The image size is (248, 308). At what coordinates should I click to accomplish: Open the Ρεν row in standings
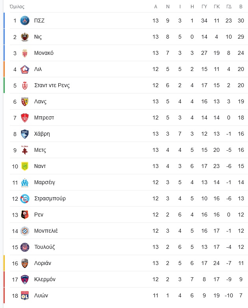coord(129,215)
